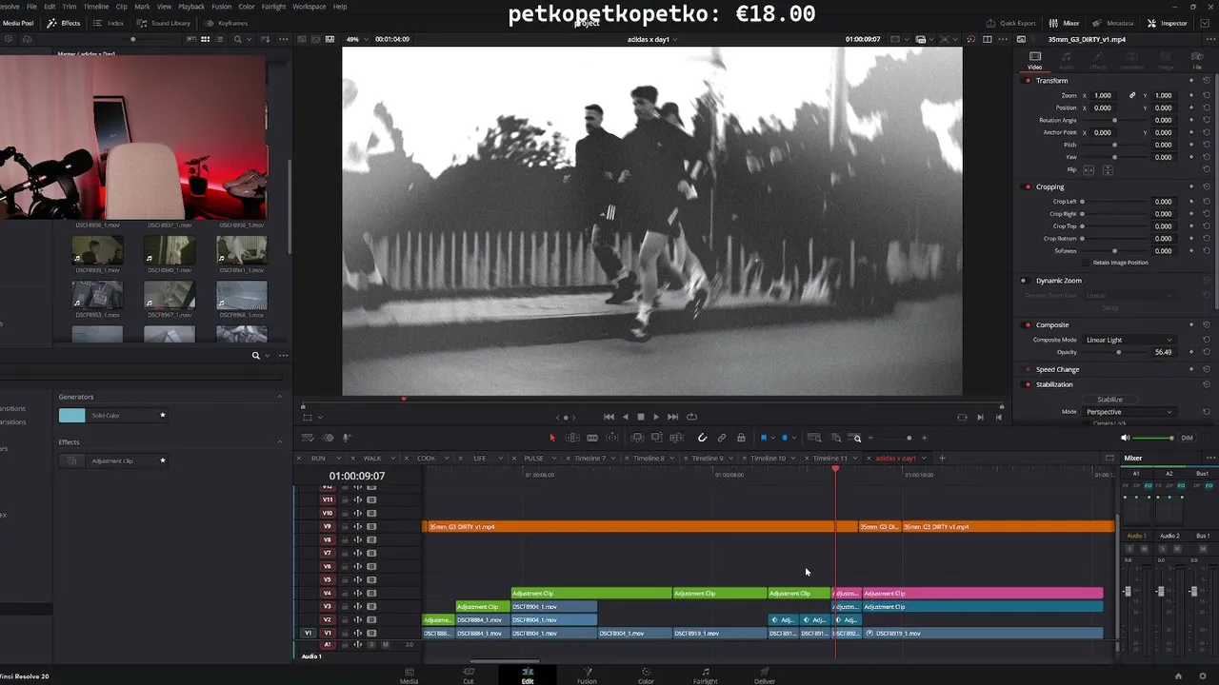Reset Opacity value arrow icon

tap(1207, 352)
